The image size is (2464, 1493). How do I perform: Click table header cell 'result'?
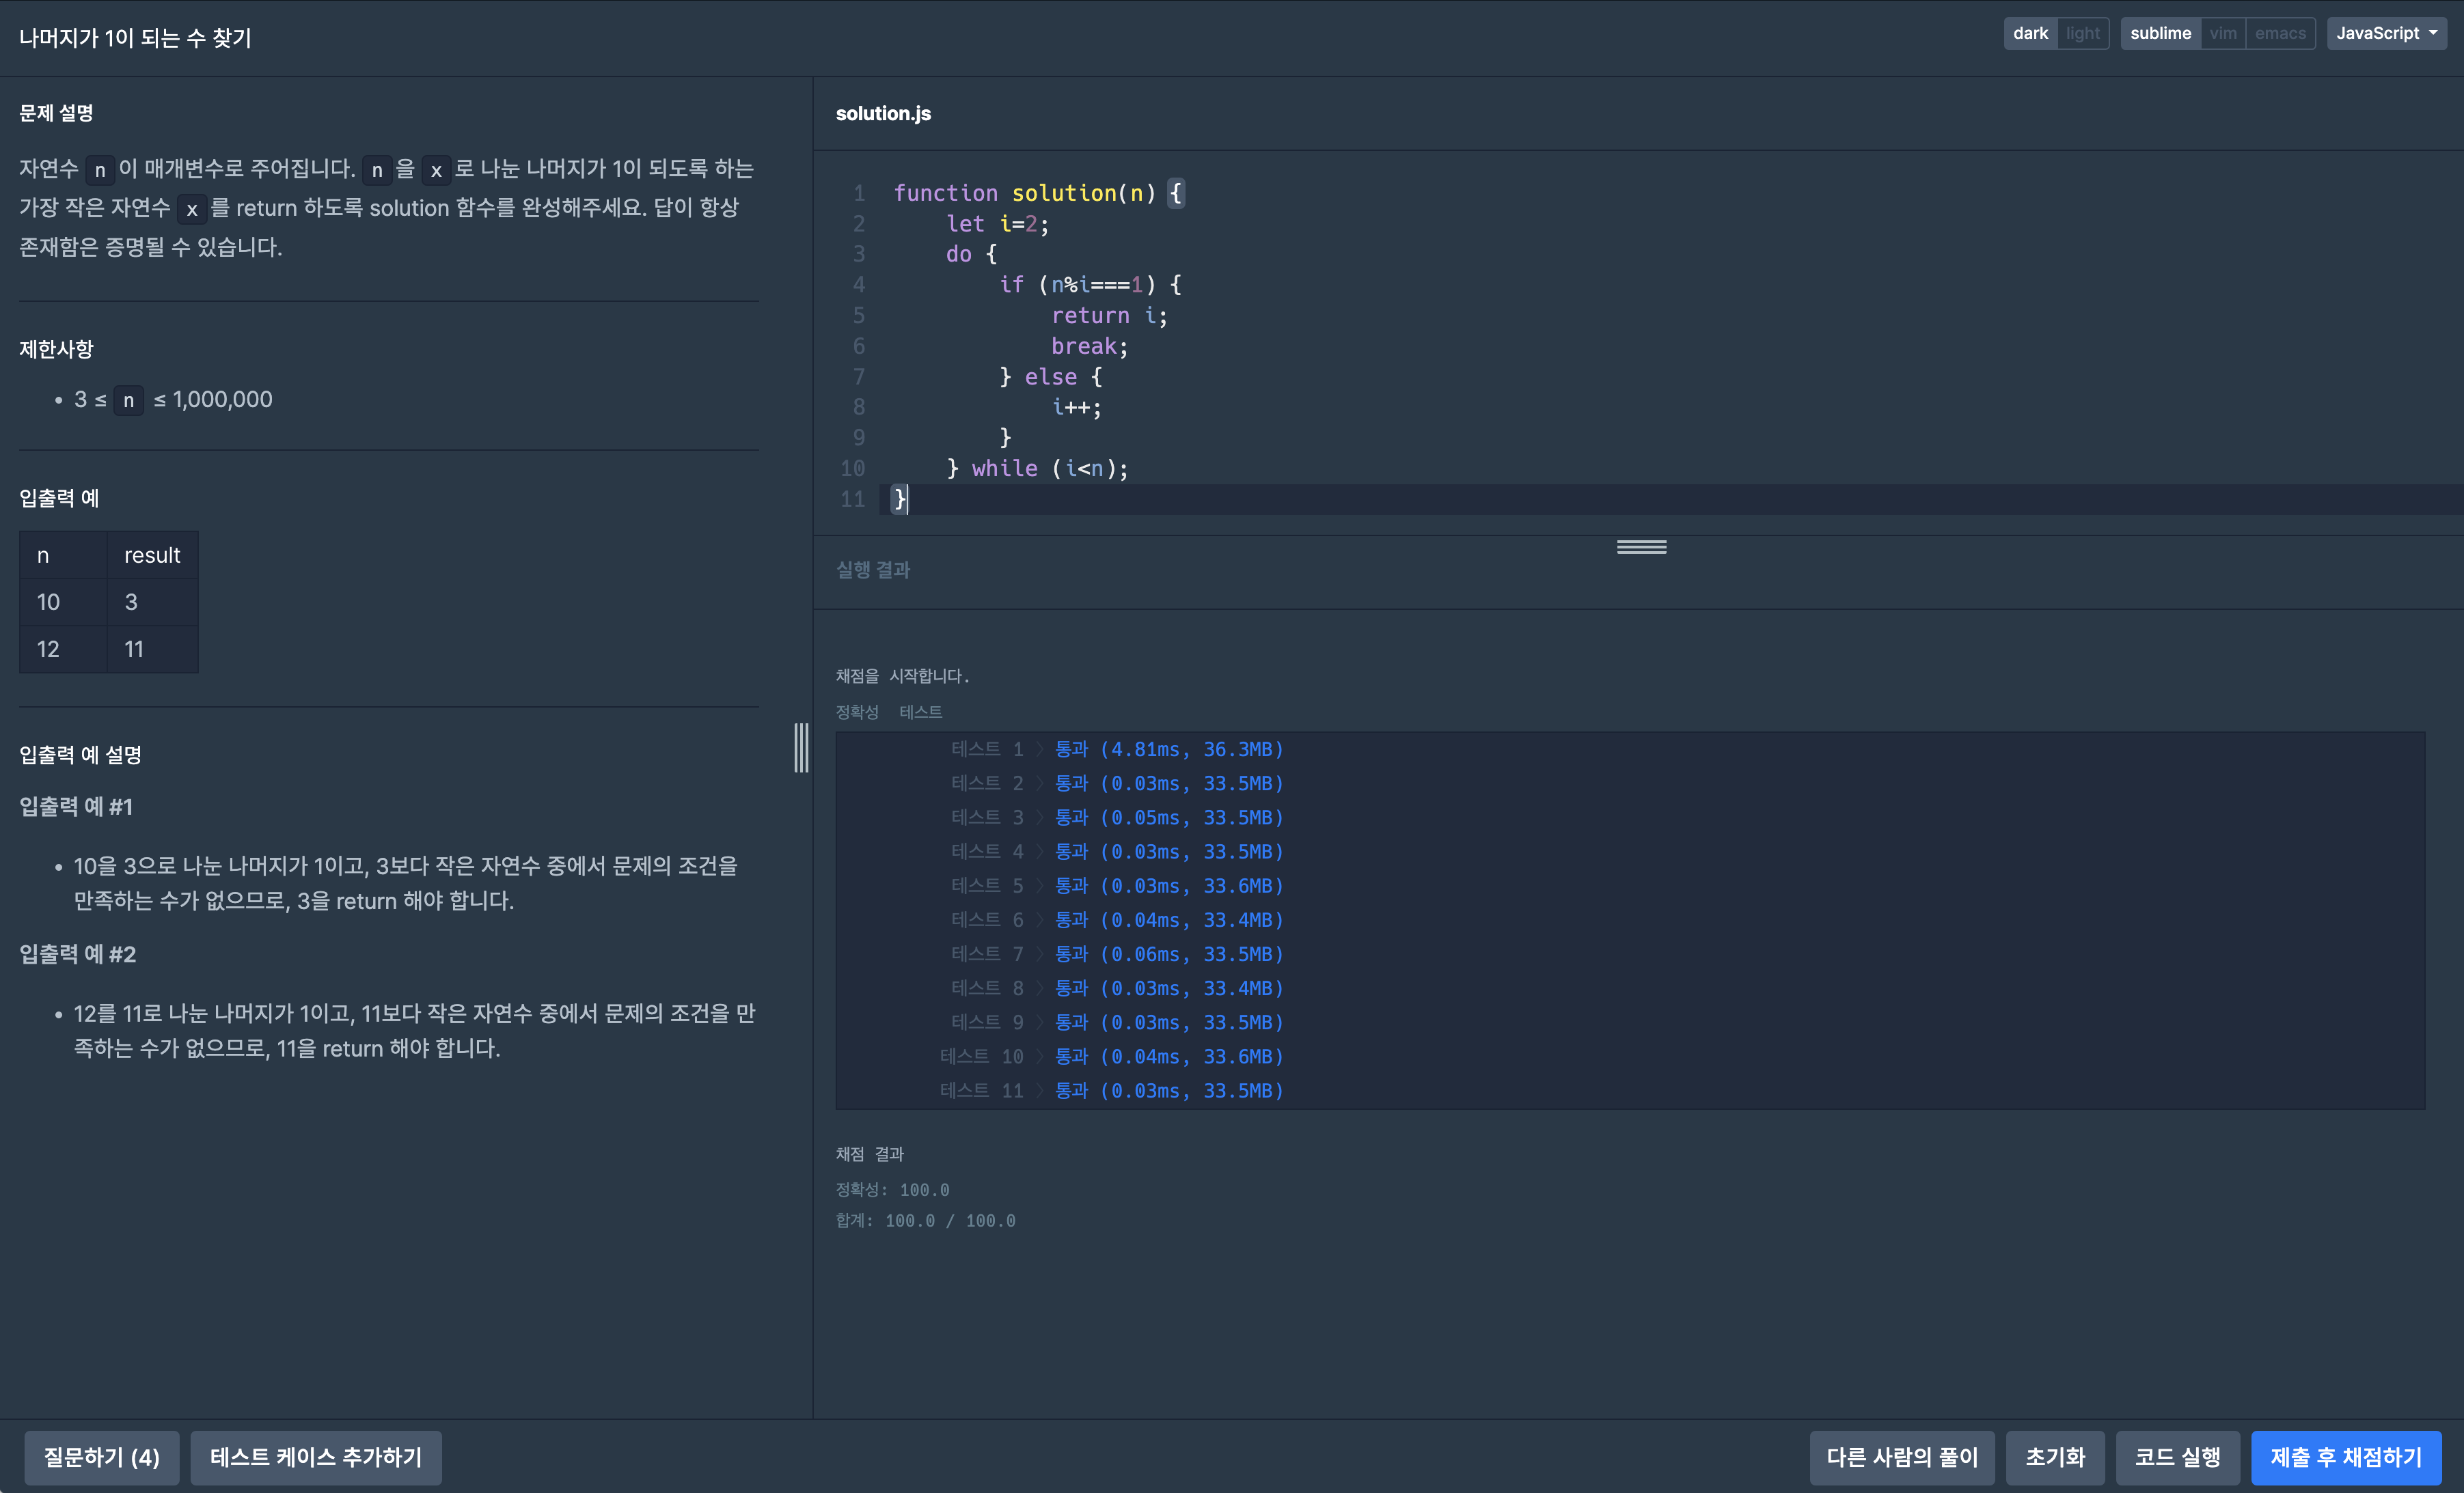click(x=152, y=555)
